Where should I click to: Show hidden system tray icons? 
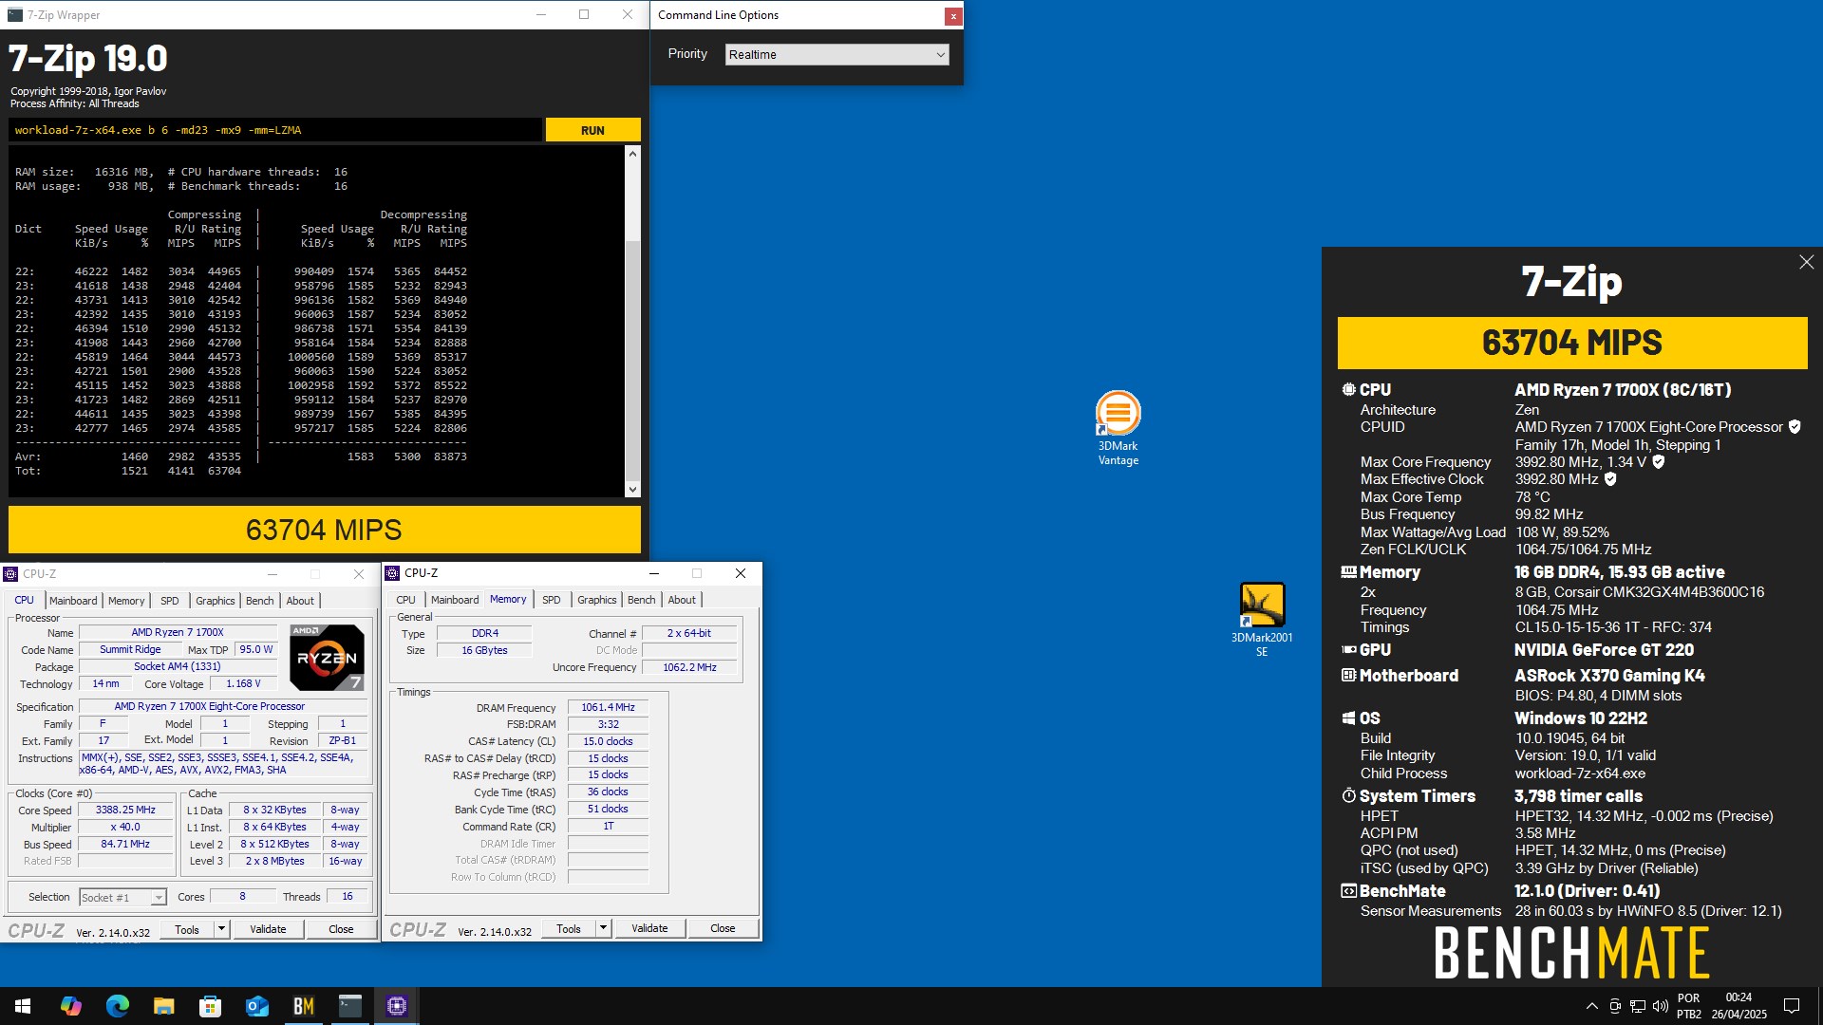pyautogui.click(x=1591, y=1006)
